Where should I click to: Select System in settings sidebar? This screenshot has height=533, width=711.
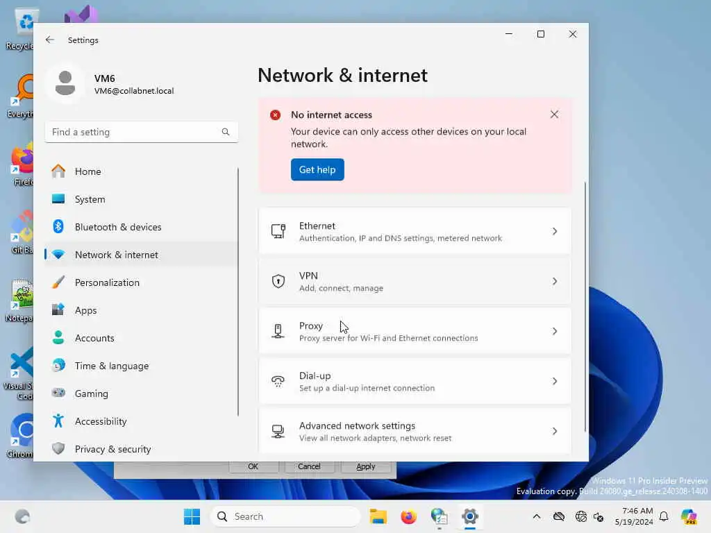(x=141, y=199)
